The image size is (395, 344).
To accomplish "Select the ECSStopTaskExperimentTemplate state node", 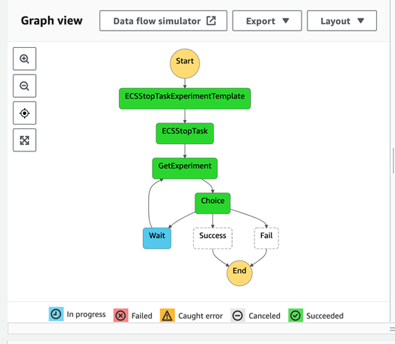I will click(x=185, y=98).
